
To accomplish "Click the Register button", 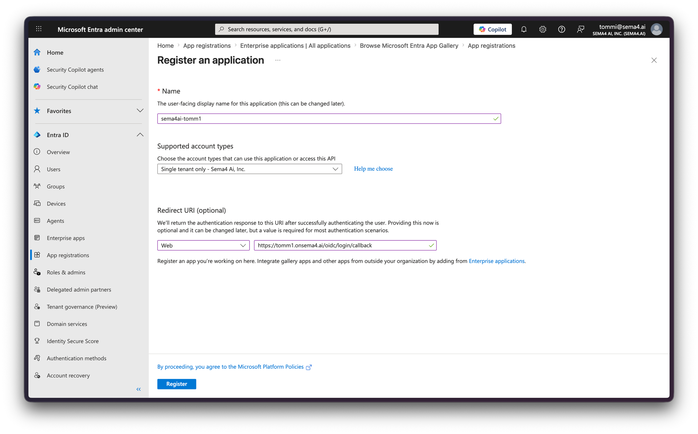I will click(177, 384).
